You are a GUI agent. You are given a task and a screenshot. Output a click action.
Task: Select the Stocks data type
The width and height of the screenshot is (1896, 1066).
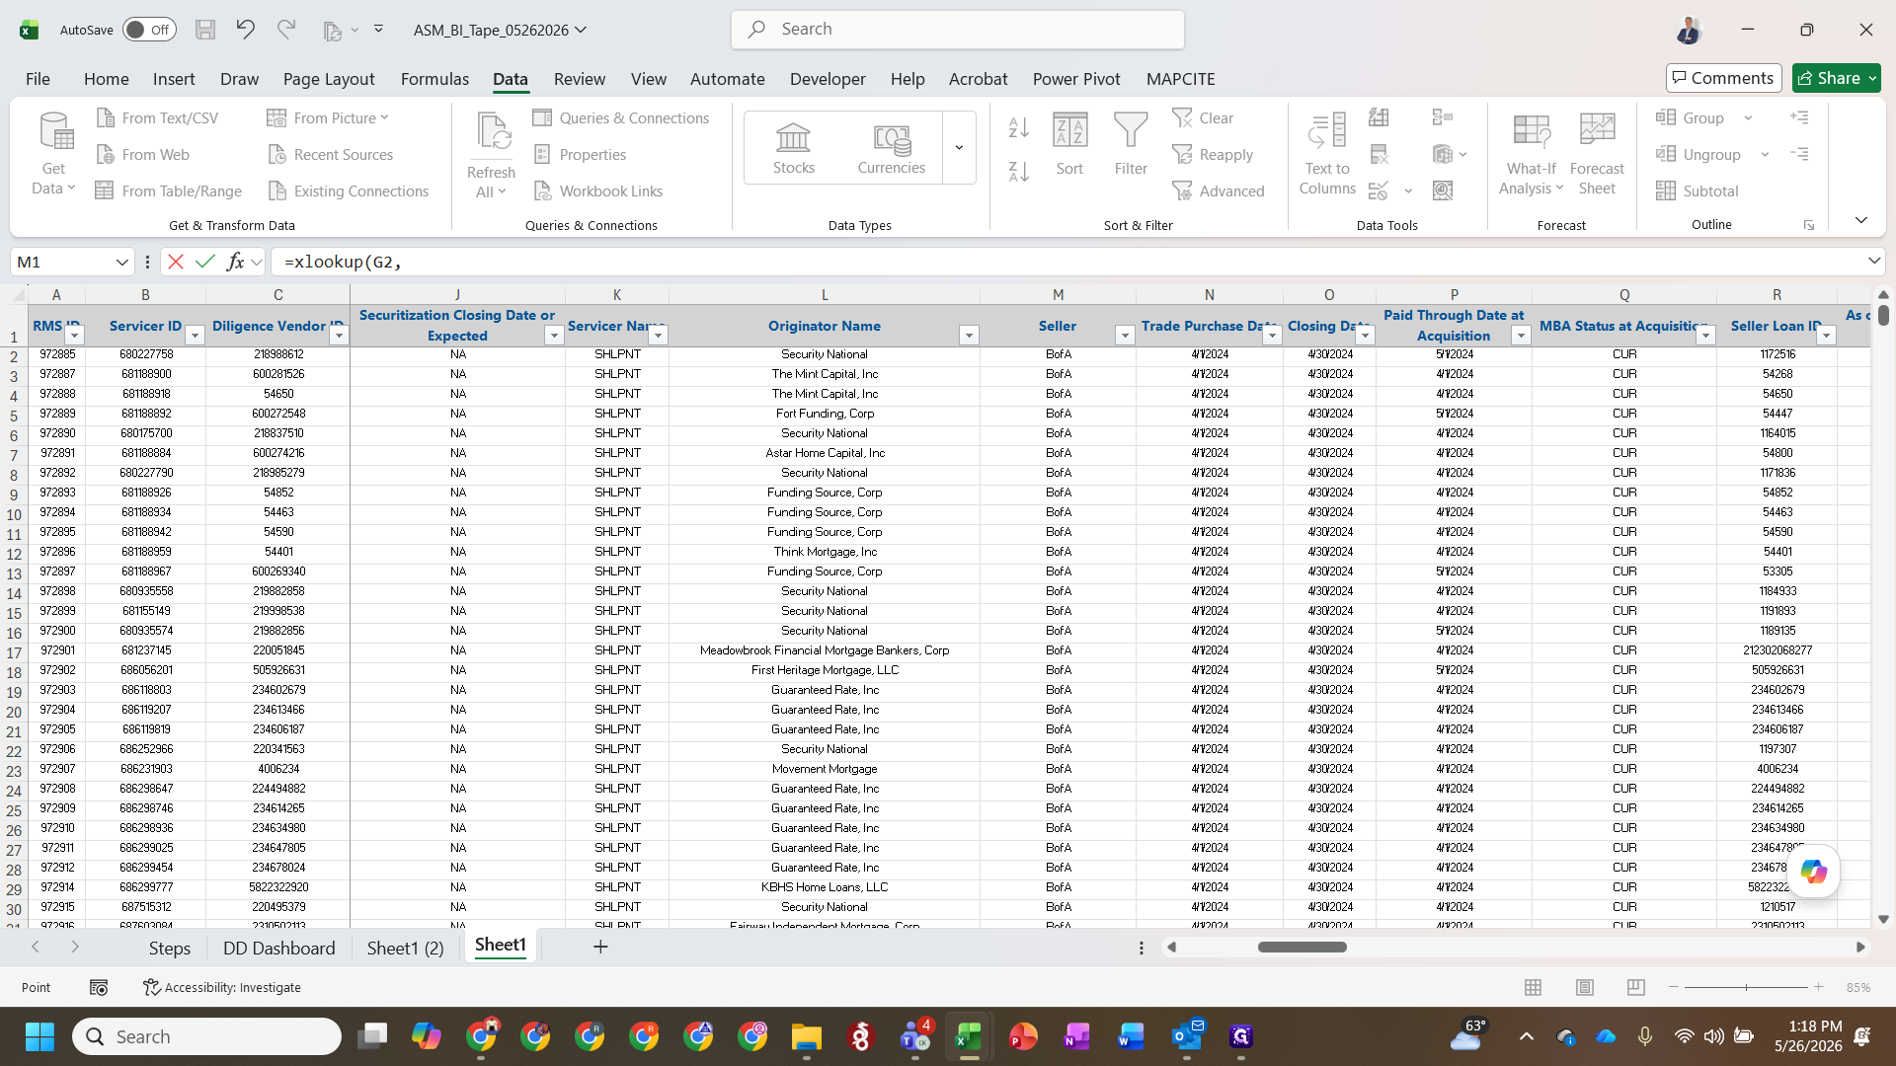coord(793,148)
